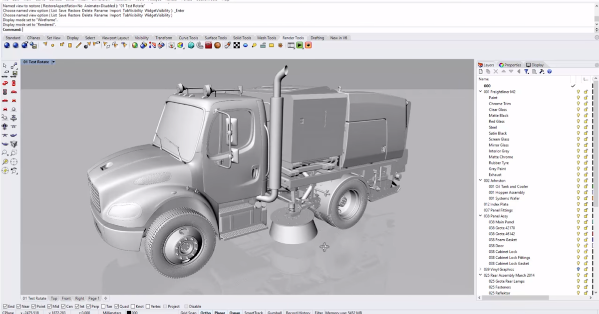Click Record History in status bar
Image resolution: width=599 pixels, height=314 pixels.
click(298, 313)
